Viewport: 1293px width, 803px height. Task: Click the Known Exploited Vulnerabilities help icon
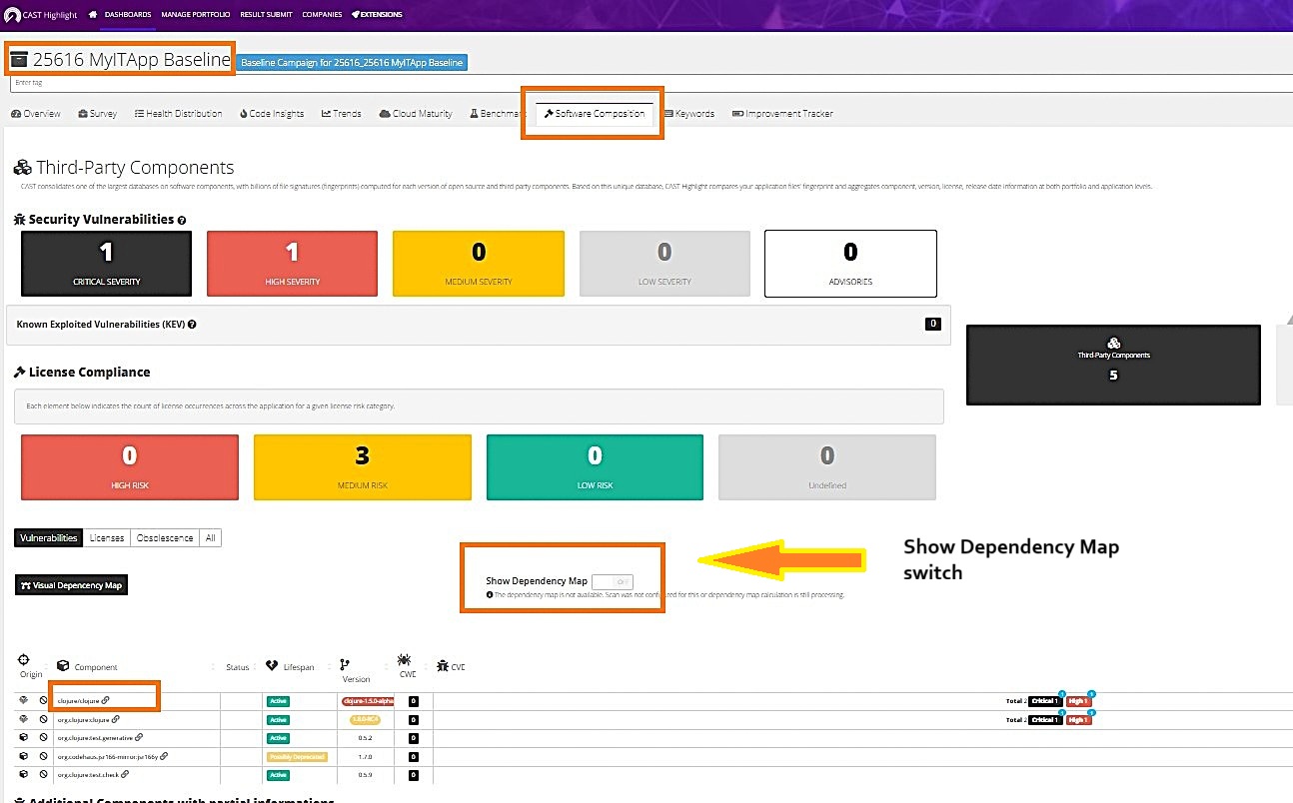point(192,325)
